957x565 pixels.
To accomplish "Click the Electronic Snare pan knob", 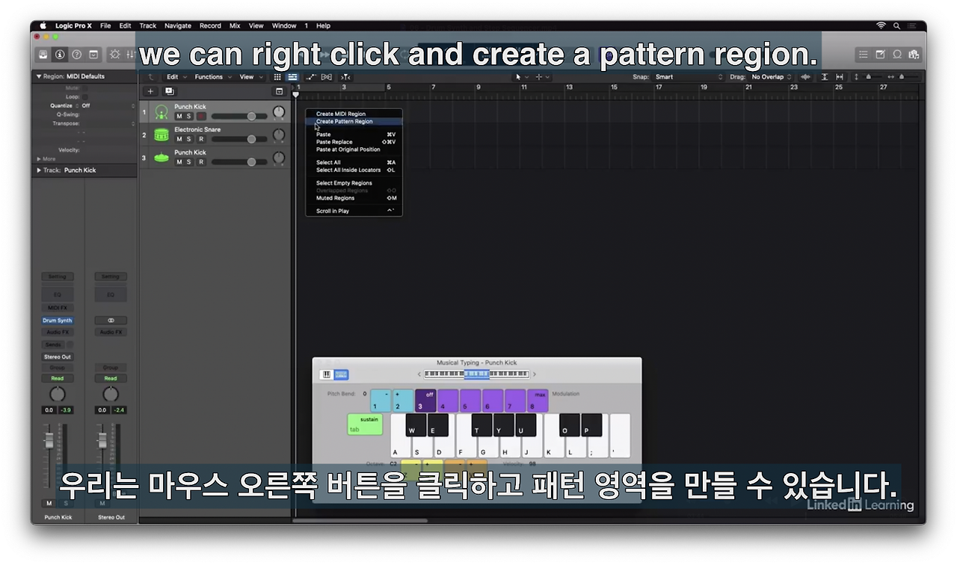I will pyautogui.click(x=279, y=135).
